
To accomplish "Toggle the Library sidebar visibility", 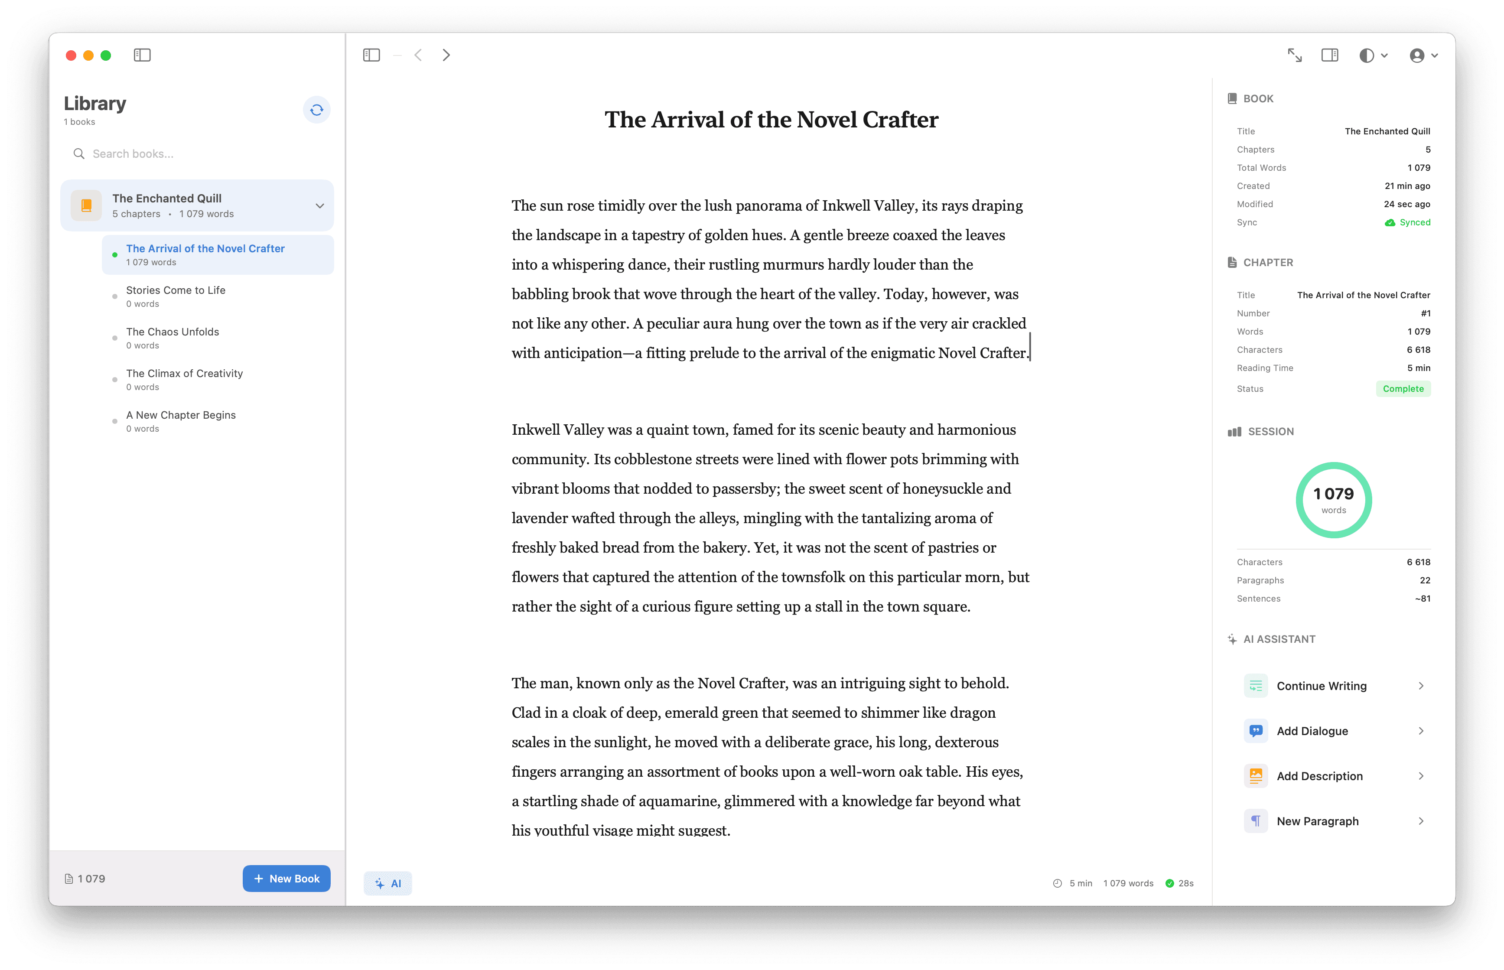I will (x=142, y=55).
